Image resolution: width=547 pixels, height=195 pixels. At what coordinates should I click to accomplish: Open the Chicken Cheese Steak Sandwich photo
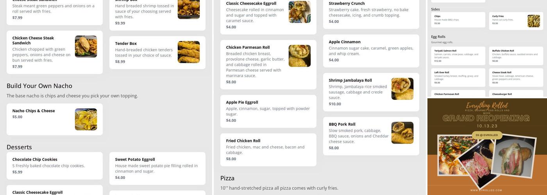point(86,46)
